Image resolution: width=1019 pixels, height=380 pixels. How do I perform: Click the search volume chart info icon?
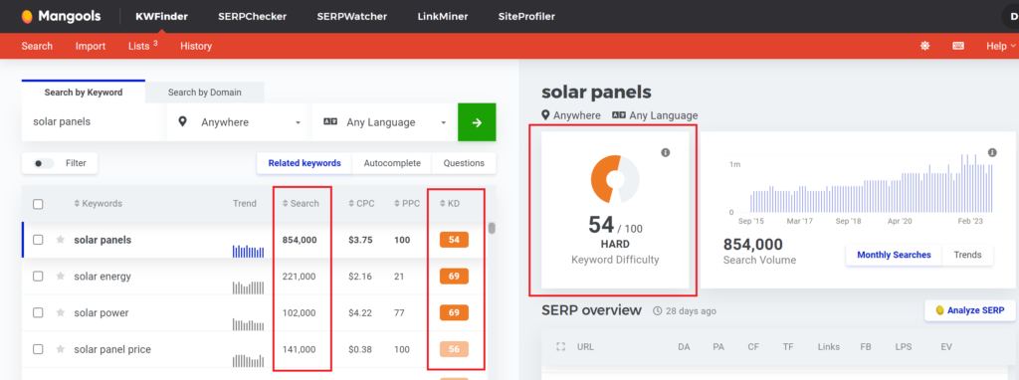[x=992, y=152]
